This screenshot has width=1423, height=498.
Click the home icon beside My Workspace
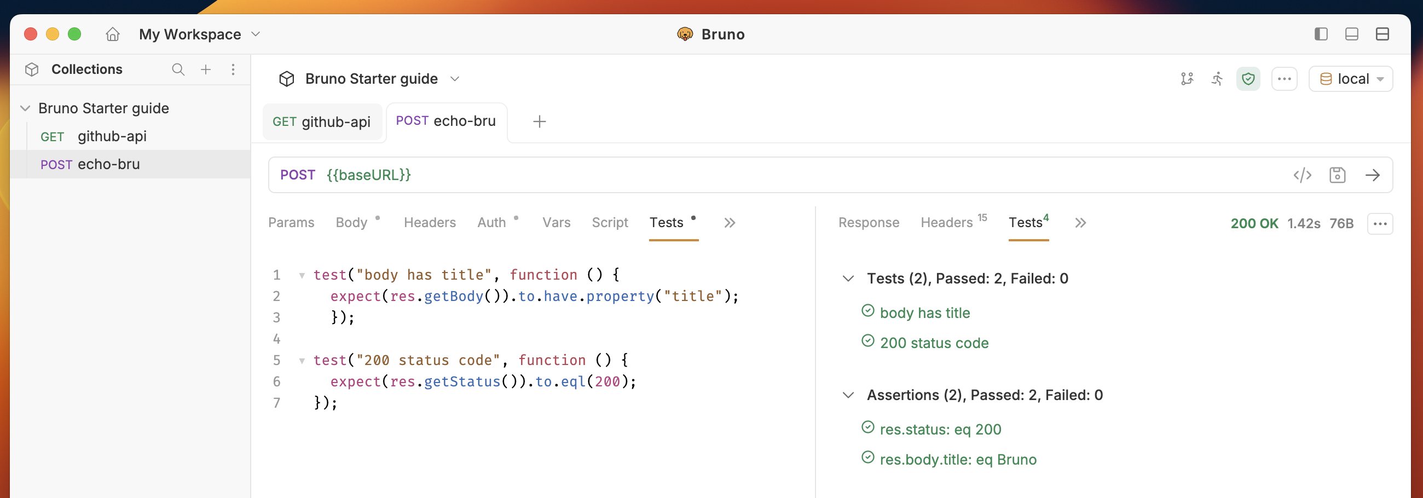click(113, 34)
